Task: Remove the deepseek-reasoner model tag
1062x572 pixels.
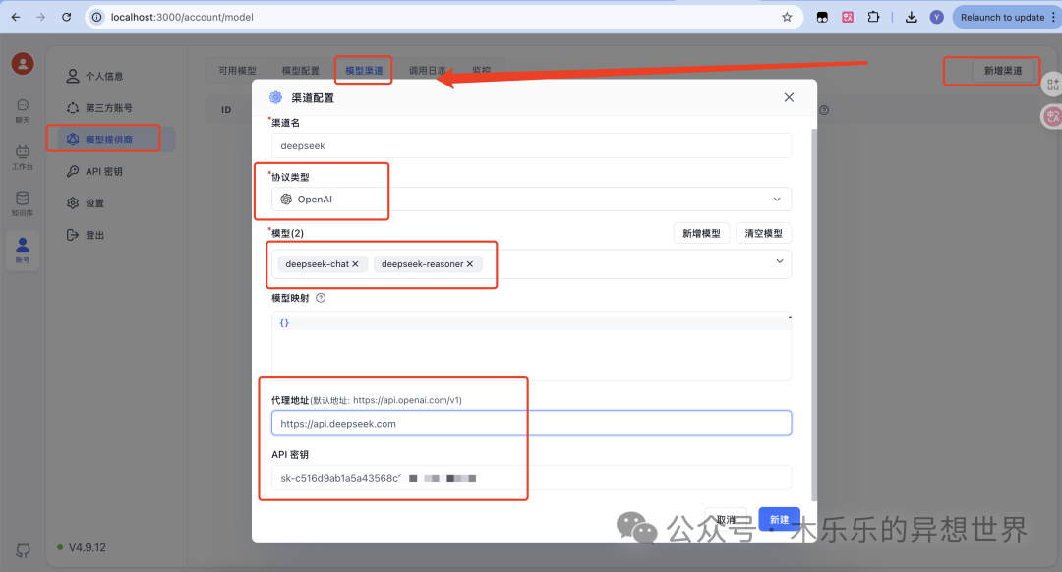Action: click(469, 264)
